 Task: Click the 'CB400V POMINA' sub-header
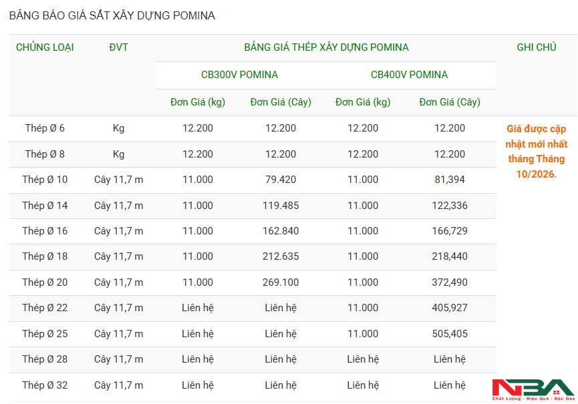[409, 75]
